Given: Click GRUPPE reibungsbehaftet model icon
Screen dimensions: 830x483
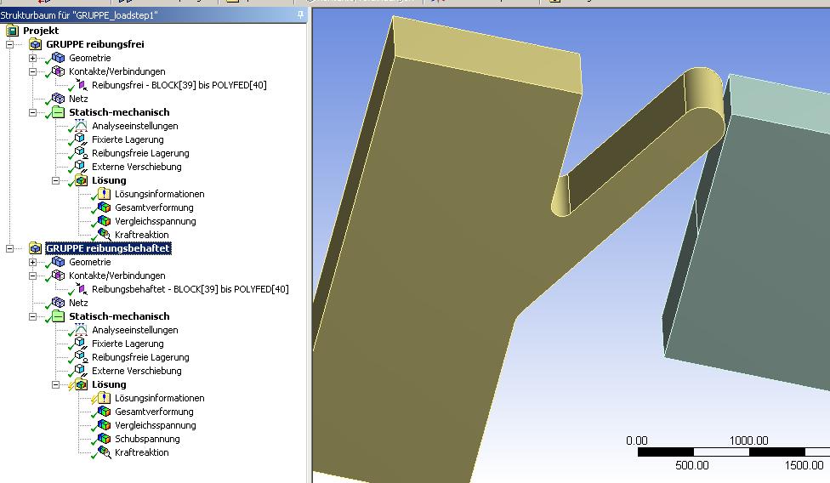Looking at the screenshot, I should (x=36, y=248).
